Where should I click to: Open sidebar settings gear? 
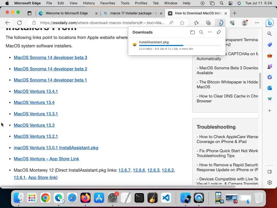coord(270,183)
